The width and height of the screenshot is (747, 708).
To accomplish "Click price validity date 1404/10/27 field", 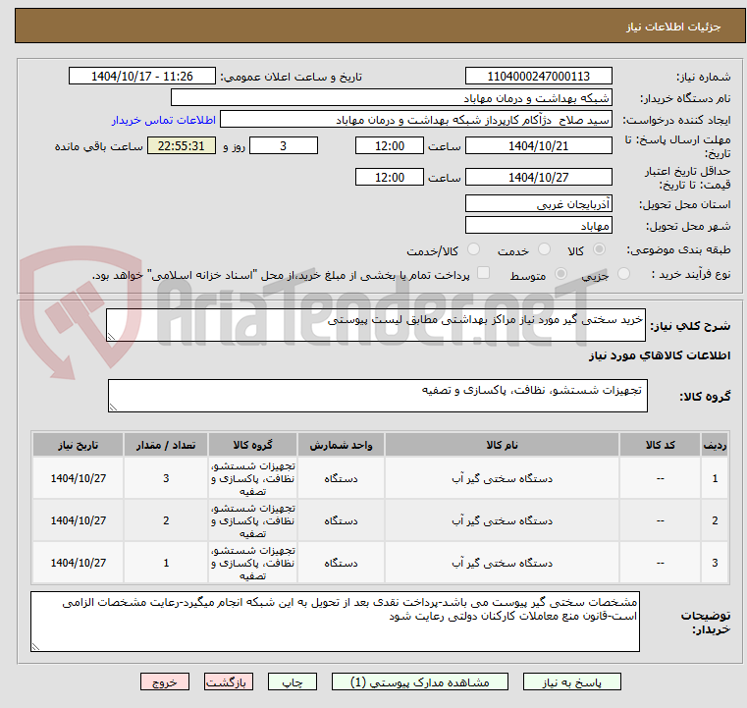I will click(538, 177).
